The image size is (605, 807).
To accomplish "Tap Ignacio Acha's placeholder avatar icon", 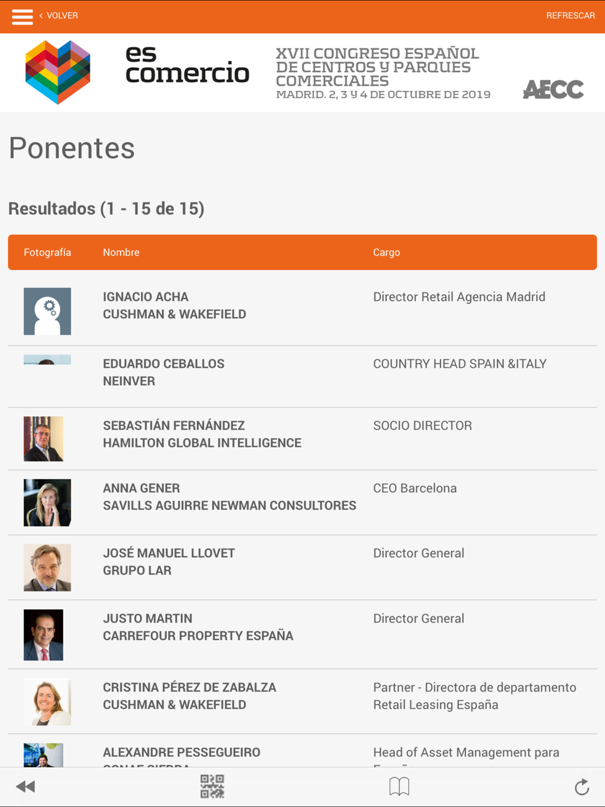I will point(47,312).
